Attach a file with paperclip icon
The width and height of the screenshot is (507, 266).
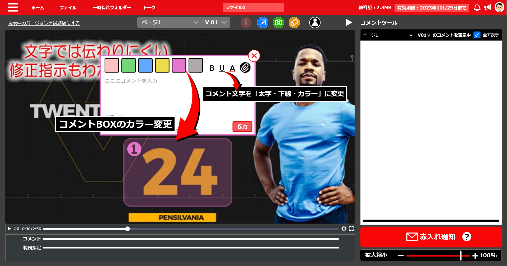tap(245, 68)
